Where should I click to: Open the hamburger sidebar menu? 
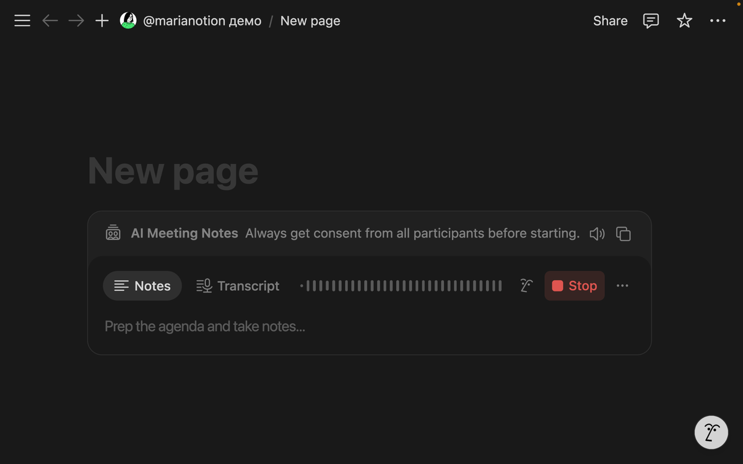click(x=22, y=21)
